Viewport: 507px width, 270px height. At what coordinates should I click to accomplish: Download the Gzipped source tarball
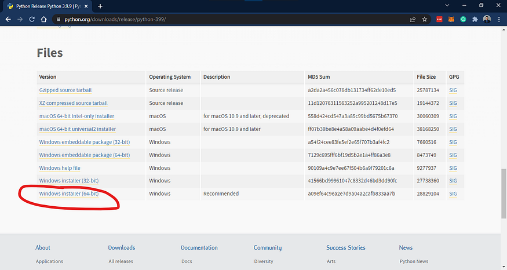(65, 90)
